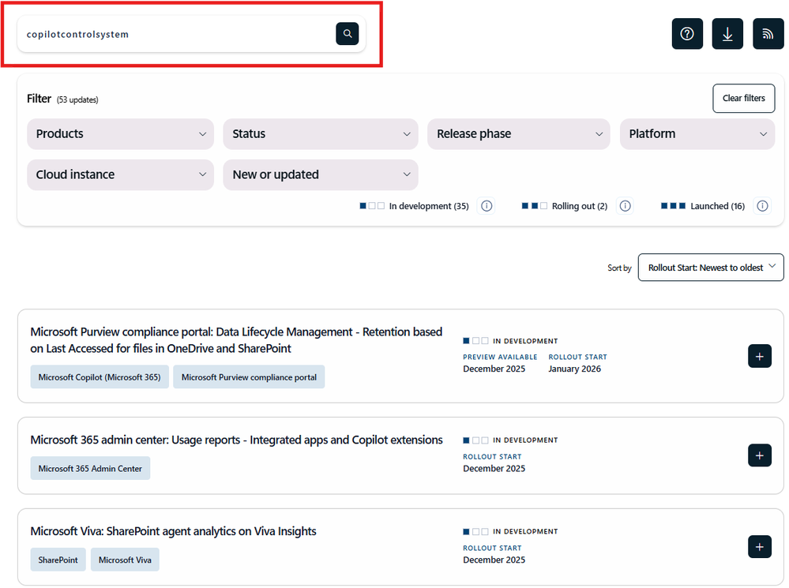Image resolution: width=789 pixels, height=588 pixels.
Task: Expand the Purview retention item with its plus icon
Action: [x=759, y=356]
